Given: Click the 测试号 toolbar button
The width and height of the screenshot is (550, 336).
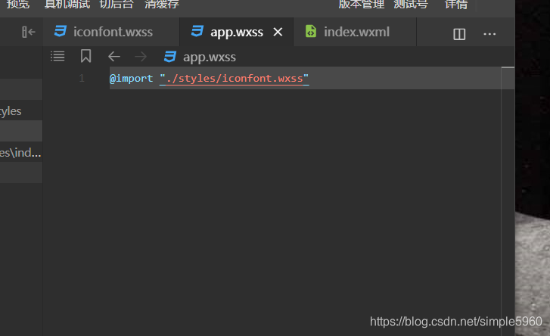Looking at the screenshot, I should coord(411,5).
